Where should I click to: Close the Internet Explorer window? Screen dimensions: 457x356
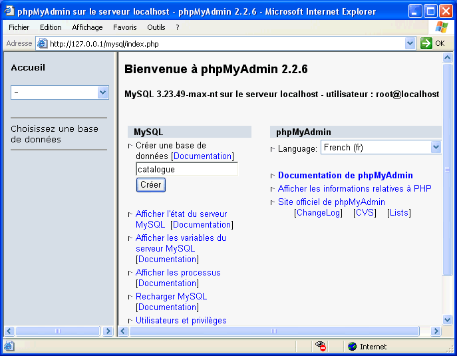pyautogui.click(x=446, y=11)
